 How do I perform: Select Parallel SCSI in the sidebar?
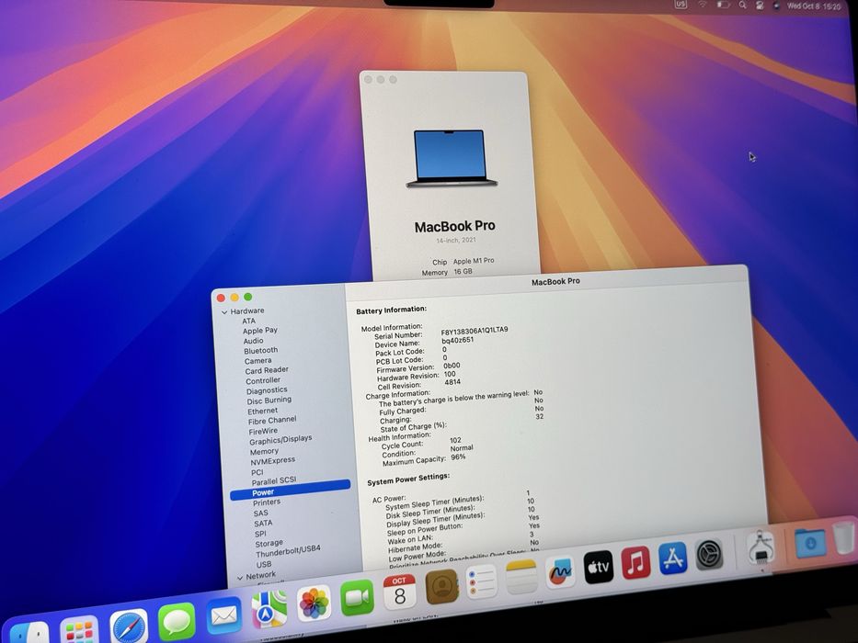(x=274, y=480)
